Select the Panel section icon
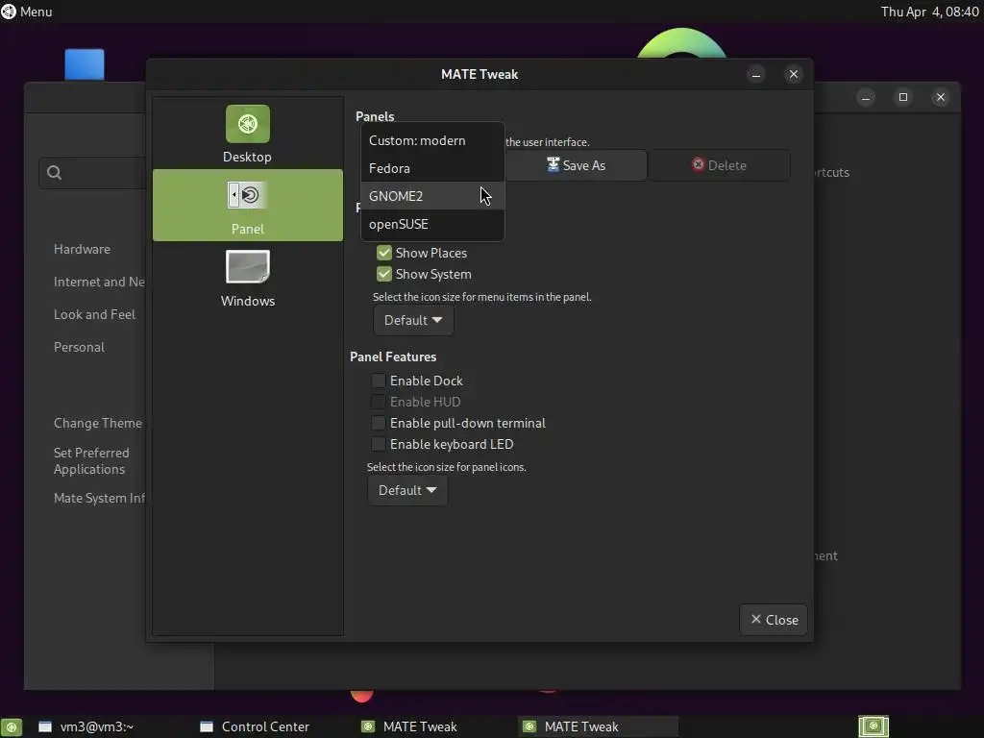Image resolution: width=984 pixels, height=738 pixels. (x=247, y=195)
